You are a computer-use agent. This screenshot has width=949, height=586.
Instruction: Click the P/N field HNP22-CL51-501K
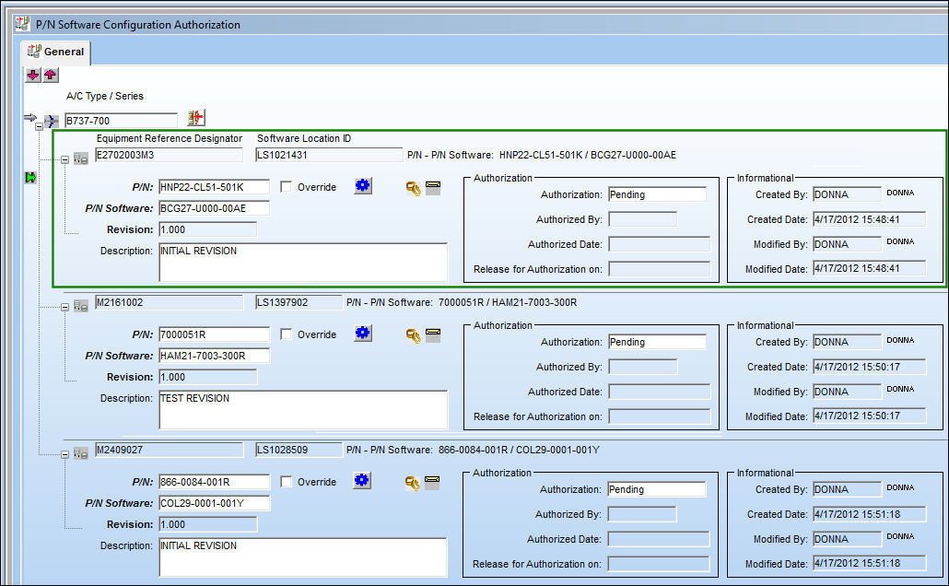click(215, 187)
